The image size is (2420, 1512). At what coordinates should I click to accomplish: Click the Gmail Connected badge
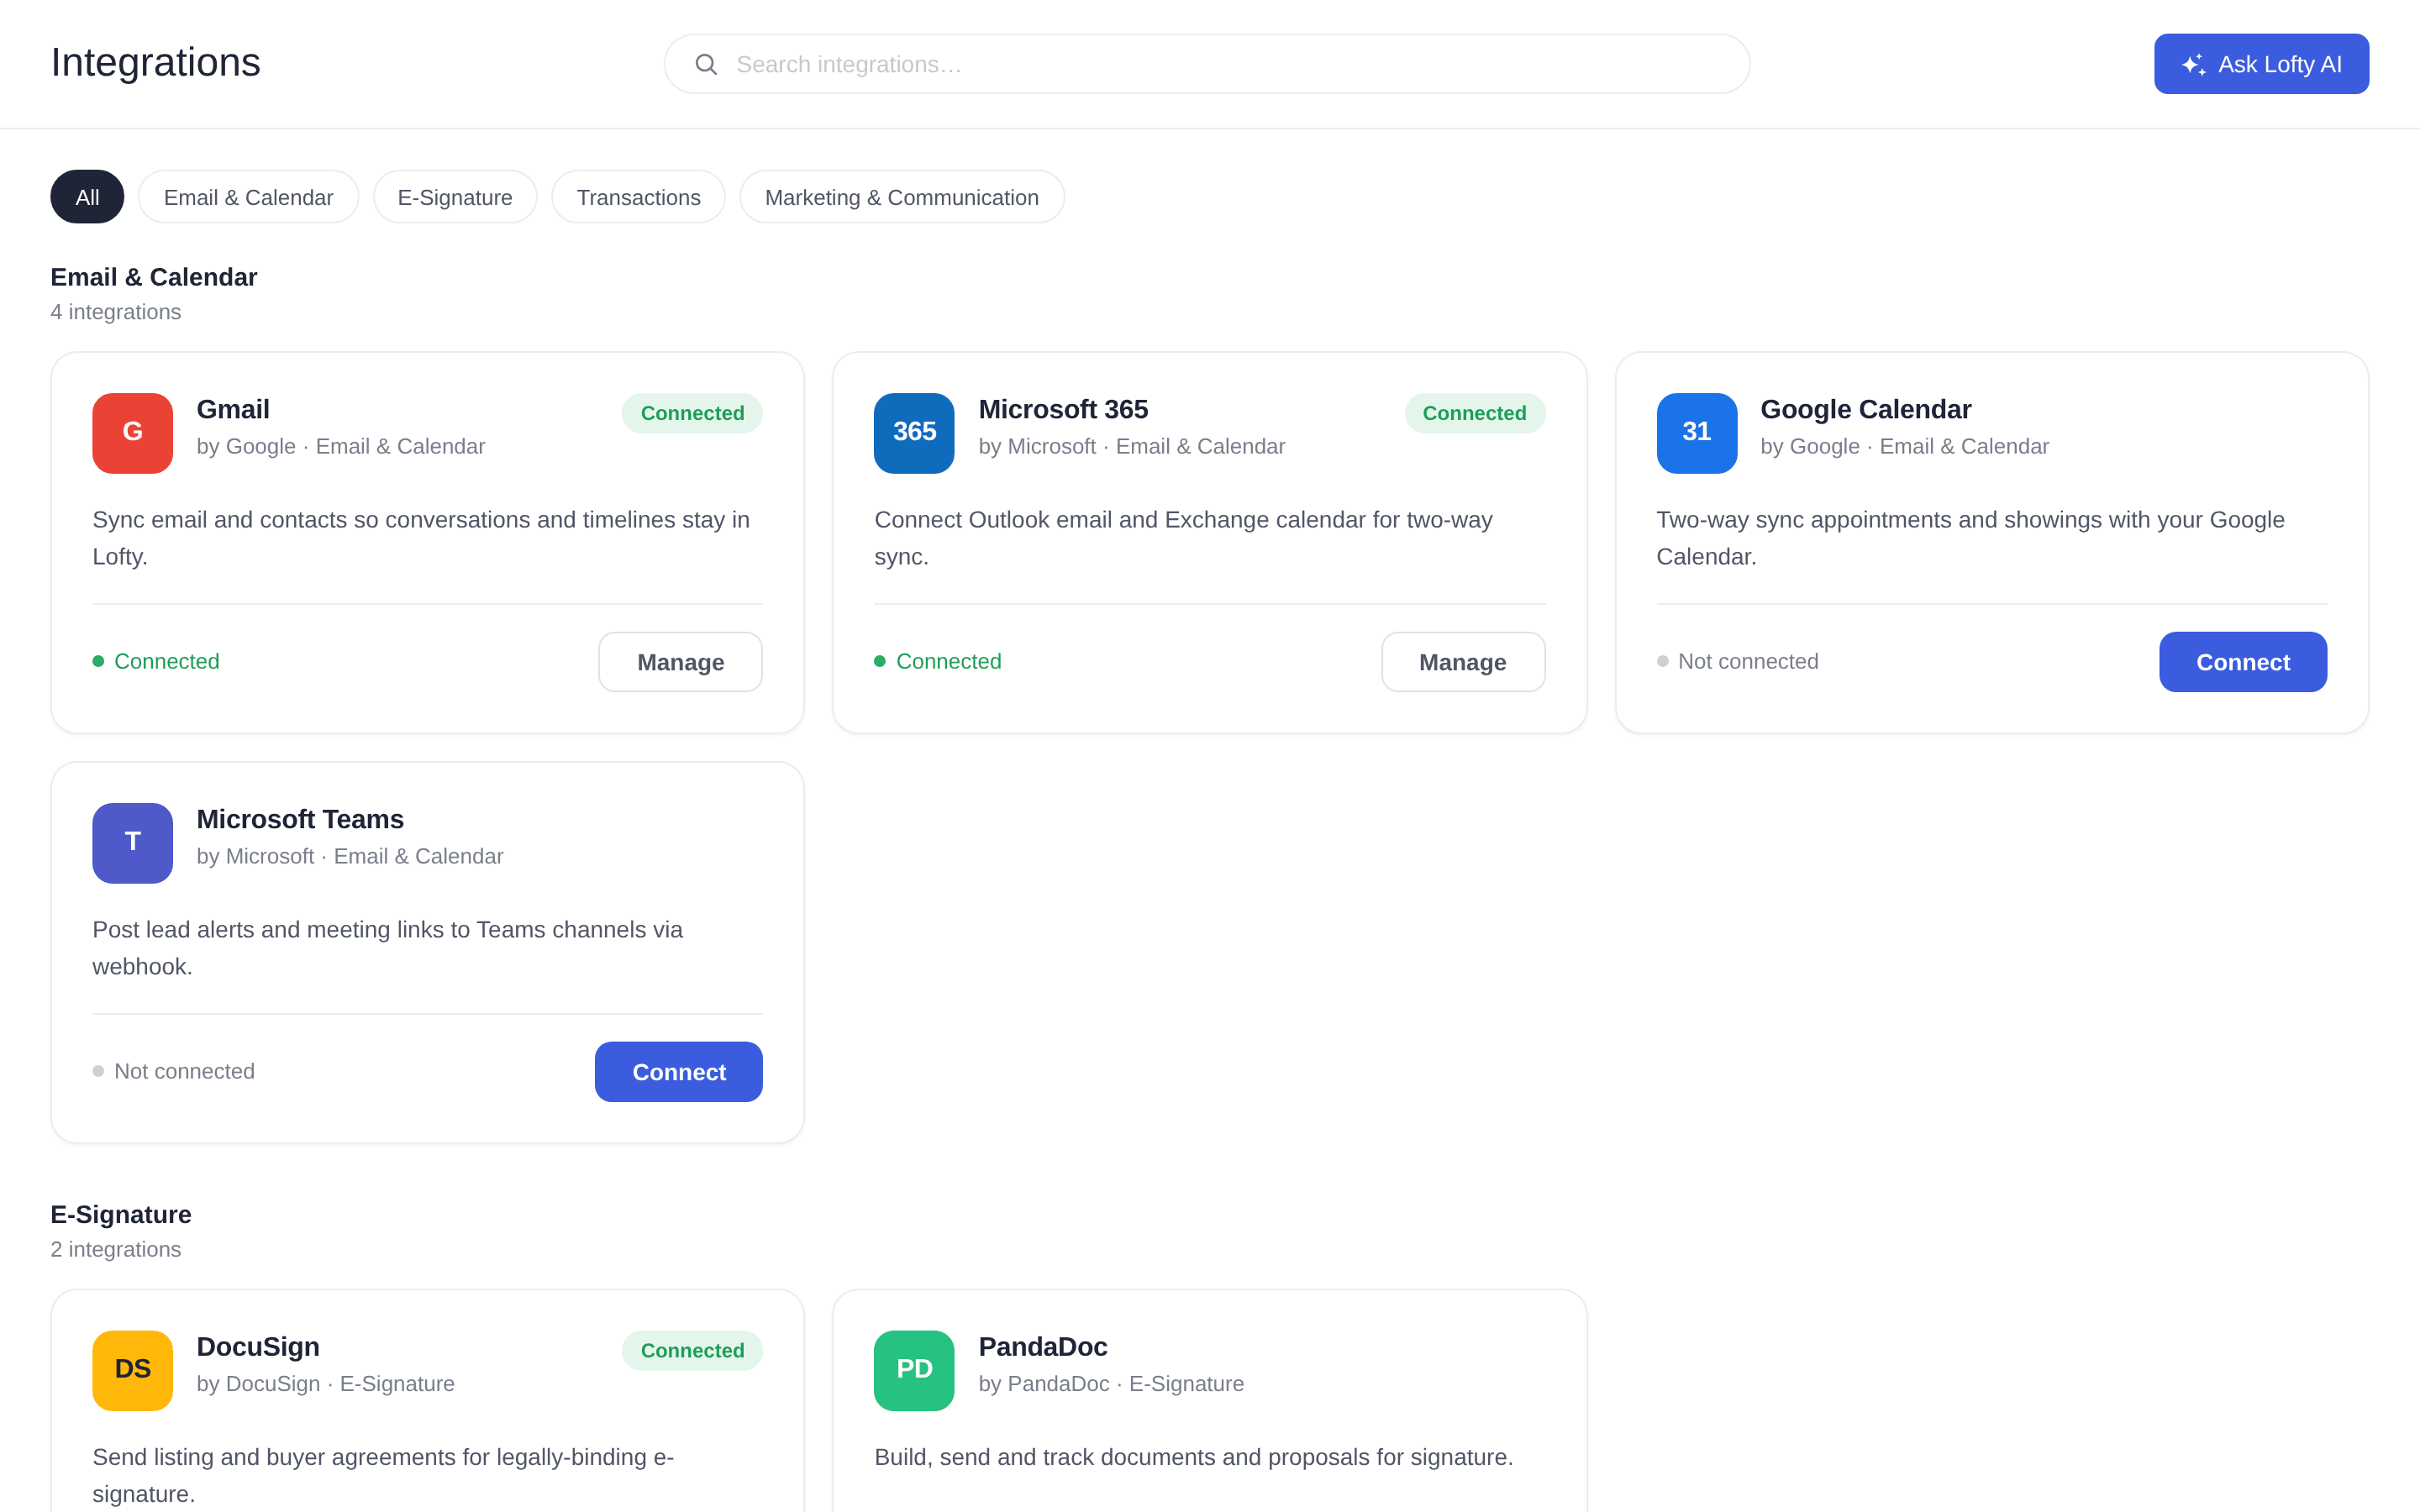692,413
